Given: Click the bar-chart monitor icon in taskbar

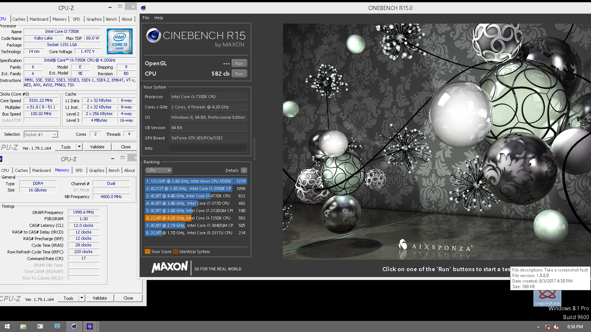Looking at the screenshot, I should tap(57, 326).
